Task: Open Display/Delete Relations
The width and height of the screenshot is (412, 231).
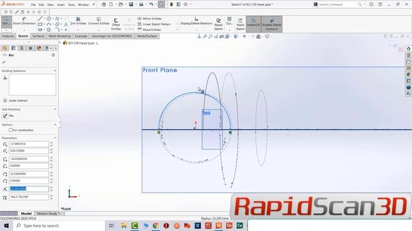Action: click(196, 21)
